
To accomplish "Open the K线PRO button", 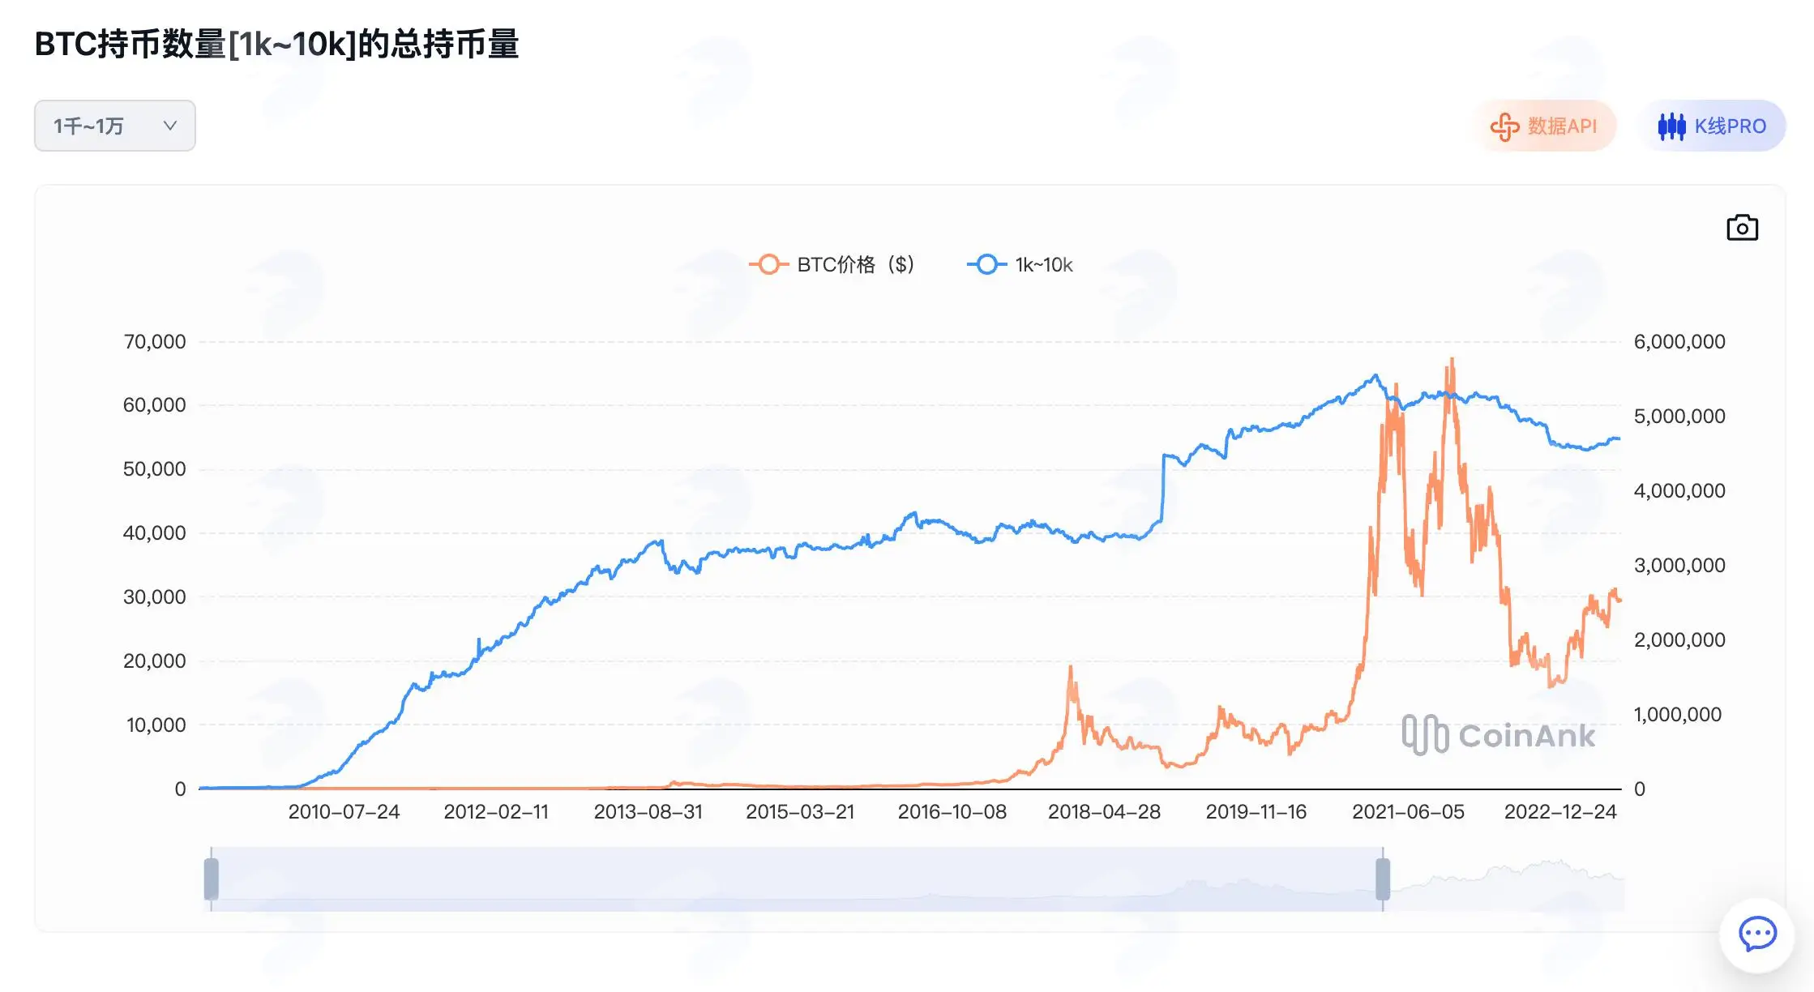I will 1713,126.
